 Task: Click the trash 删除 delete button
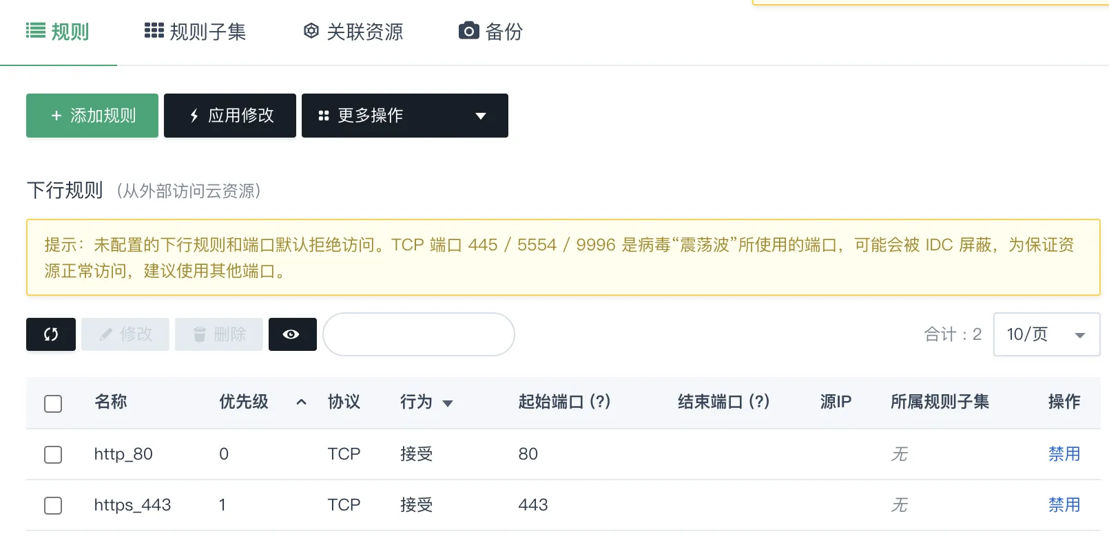tap(219, 334)
